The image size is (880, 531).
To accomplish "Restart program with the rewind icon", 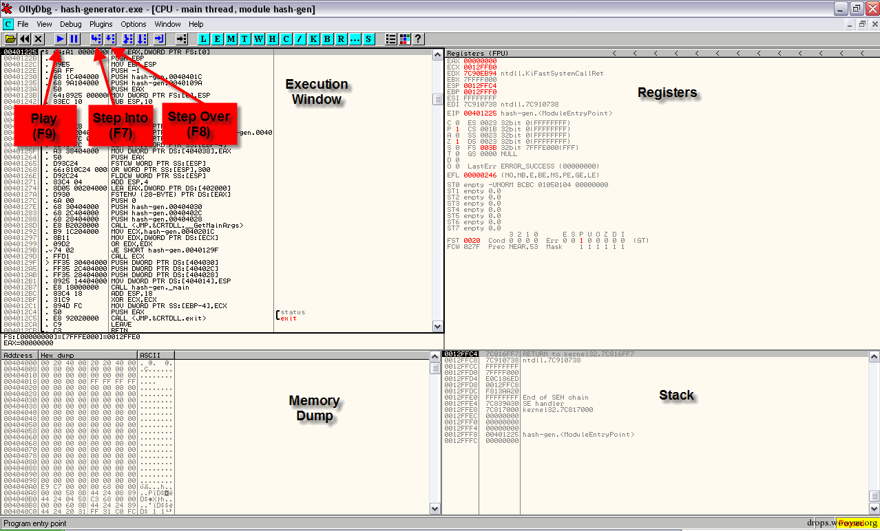I will click(25, 39).
